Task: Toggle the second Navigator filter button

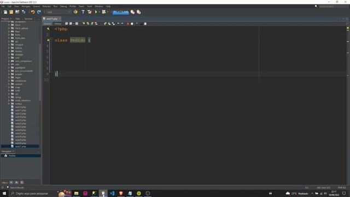Action: [16, 182]
